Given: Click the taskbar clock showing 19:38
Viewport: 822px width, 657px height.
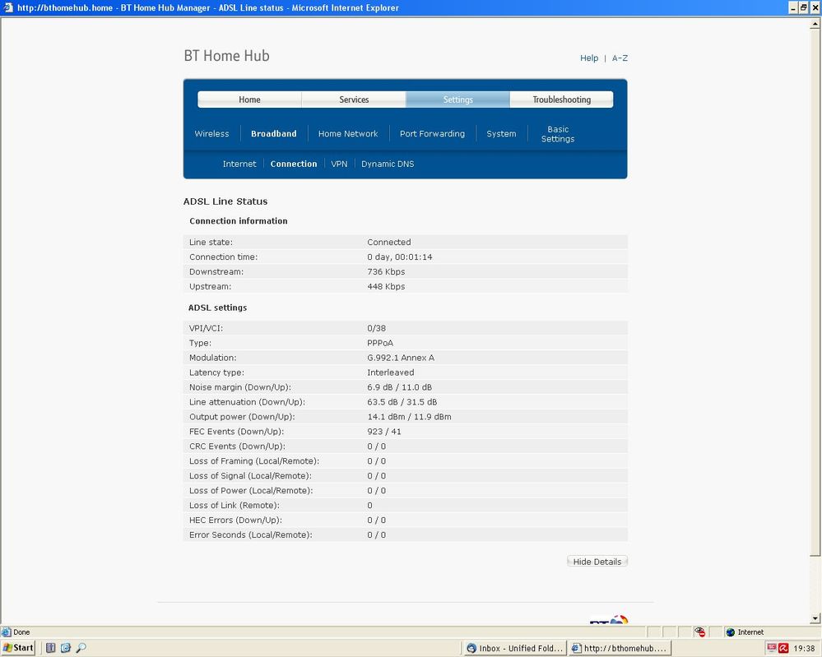Looking at the screenshot, I should (x=804, y=649).
